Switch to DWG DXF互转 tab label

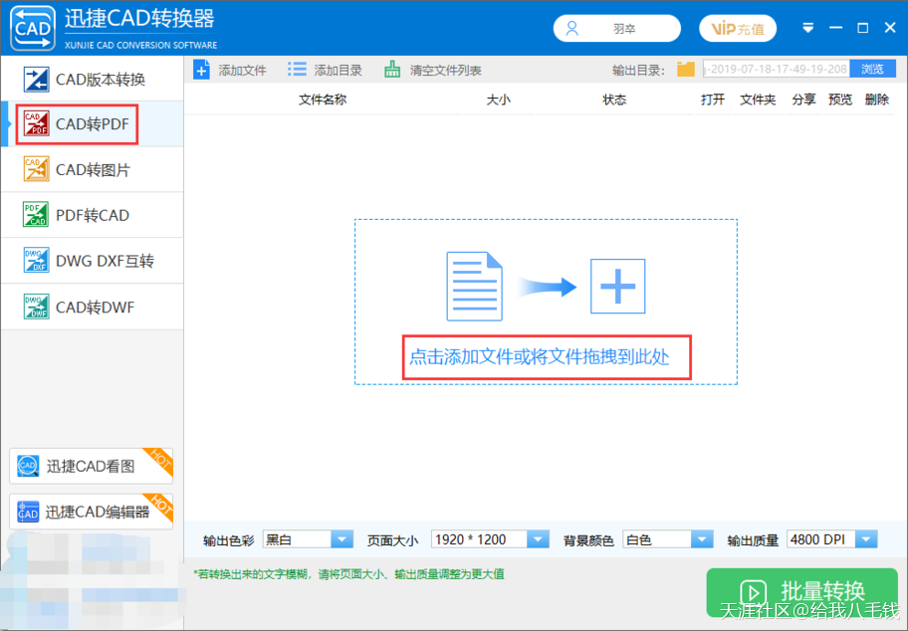point(105,261)
